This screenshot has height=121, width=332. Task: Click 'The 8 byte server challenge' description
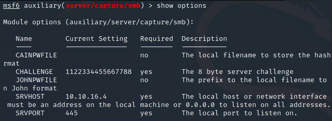(237, 72)
